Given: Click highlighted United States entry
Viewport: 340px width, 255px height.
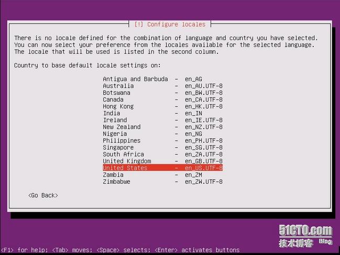Looking at the screenshot, I should coord(125,168).
